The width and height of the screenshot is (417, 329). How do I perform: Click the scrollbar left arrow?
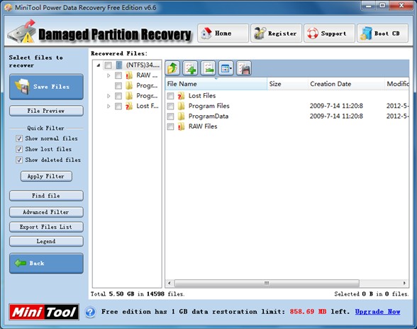[x=169, y=283]
